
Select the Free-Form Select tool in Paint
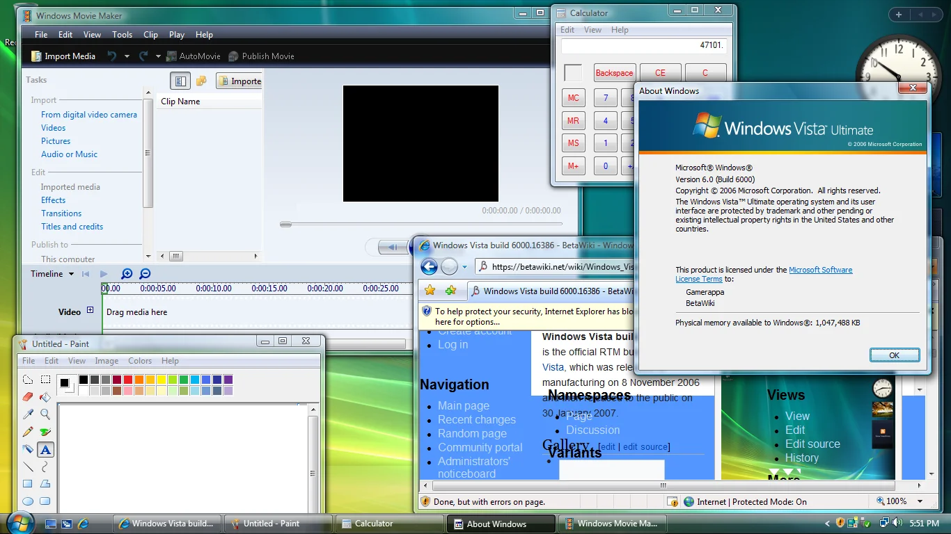pyautogui.click(x=28, y=380)
